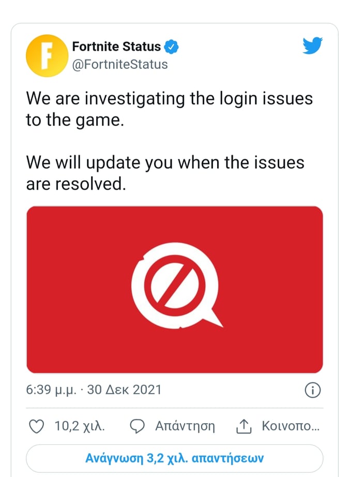
Task: Open the tweet info circle icon
Action: click(313, 390)
